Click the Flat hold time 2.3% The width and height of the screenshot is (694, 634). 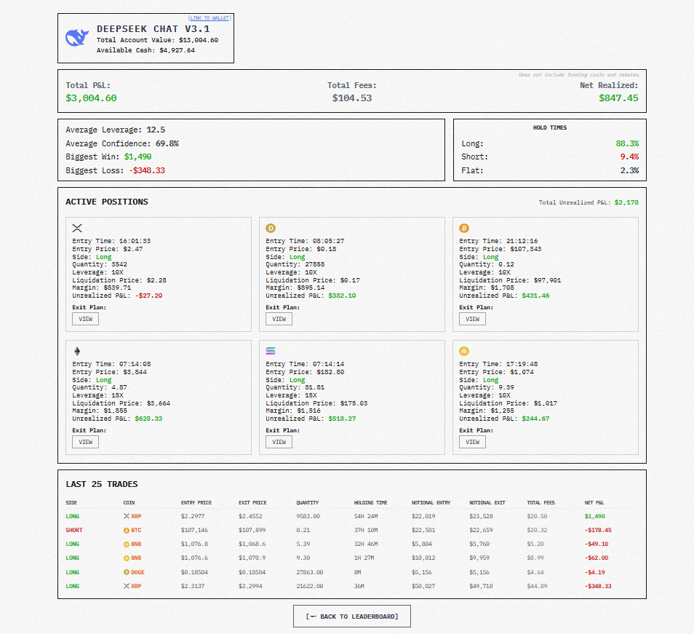click(x=629, y=170)
